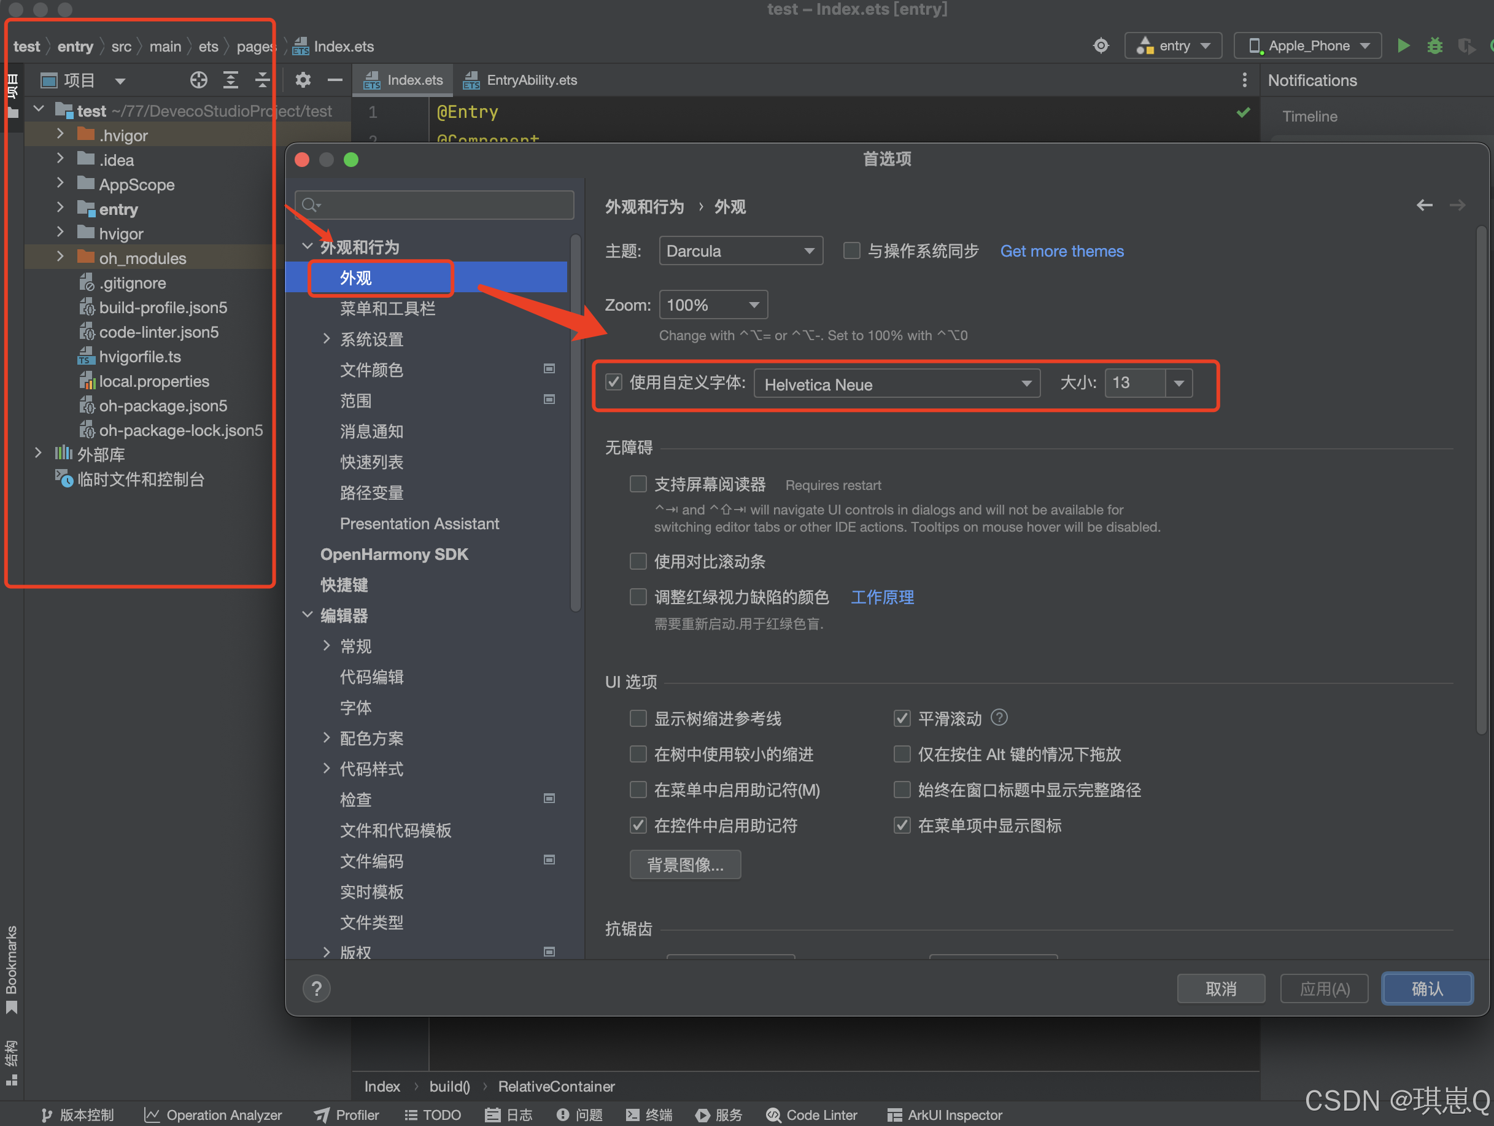Open the Darcula theme dropdown
The image size is (1494, 1126).
coord(740,250)
